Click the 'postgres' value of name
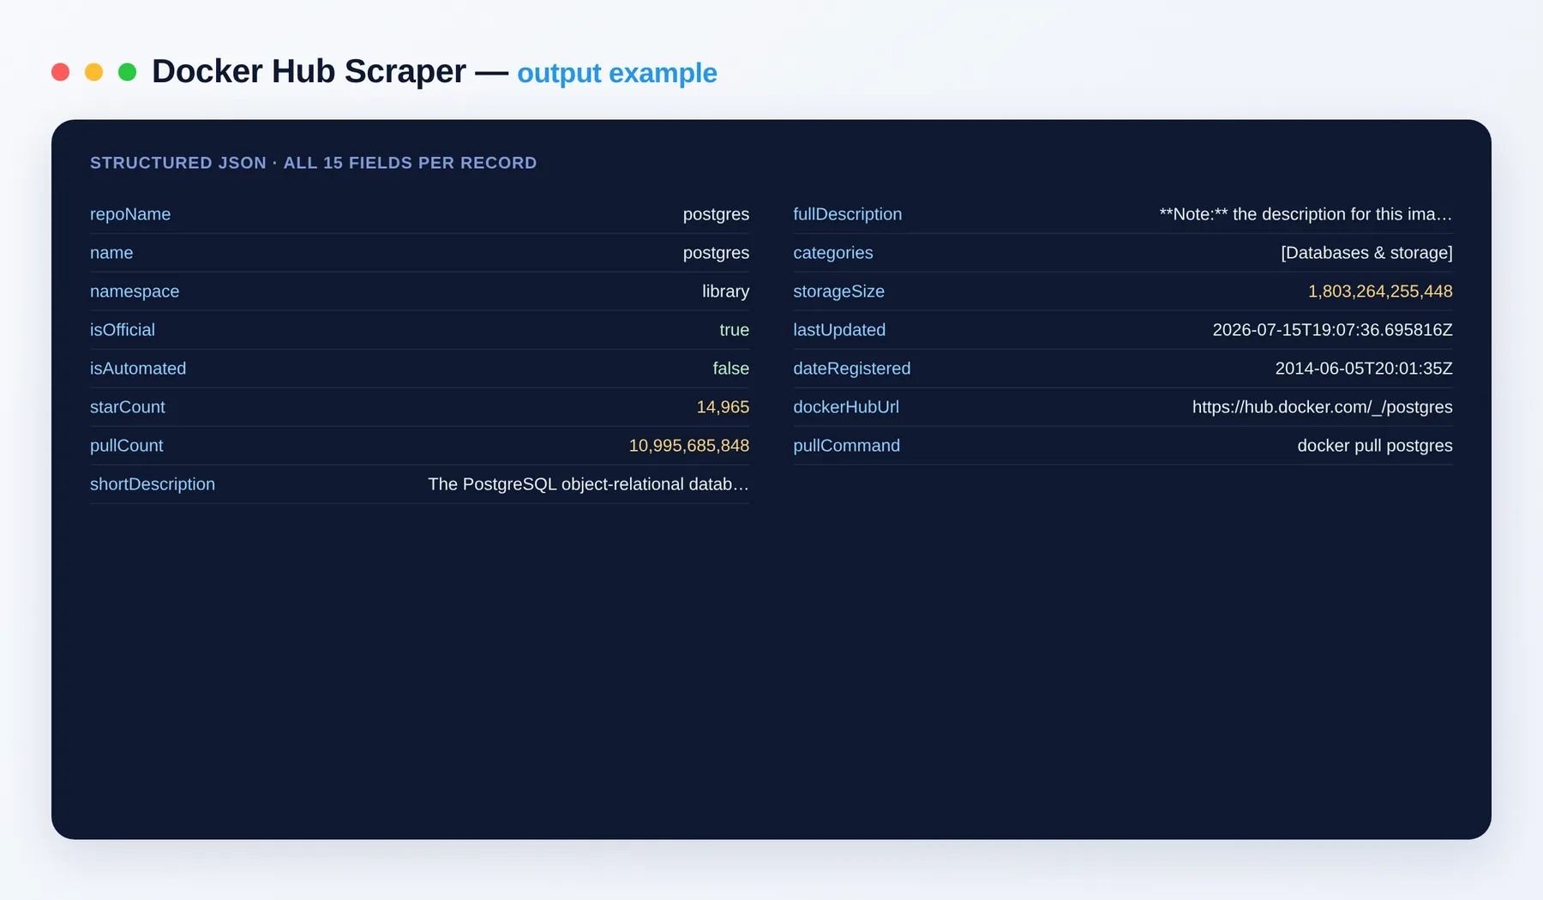Viewport: 1543px width, 900px height. coord(716,253)
